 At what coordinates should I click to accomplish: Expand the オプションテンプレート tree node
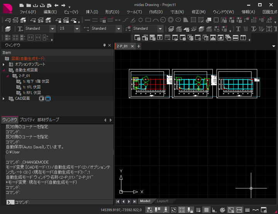click(3, 64)
